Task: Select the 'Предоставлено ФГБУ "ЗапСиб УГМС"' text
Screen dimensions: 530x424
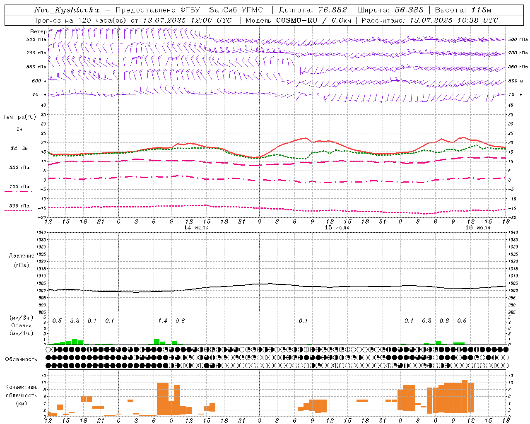Action: pos(191,10)
